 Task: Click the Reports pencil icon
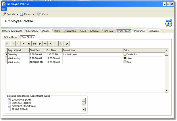[4, 14]
